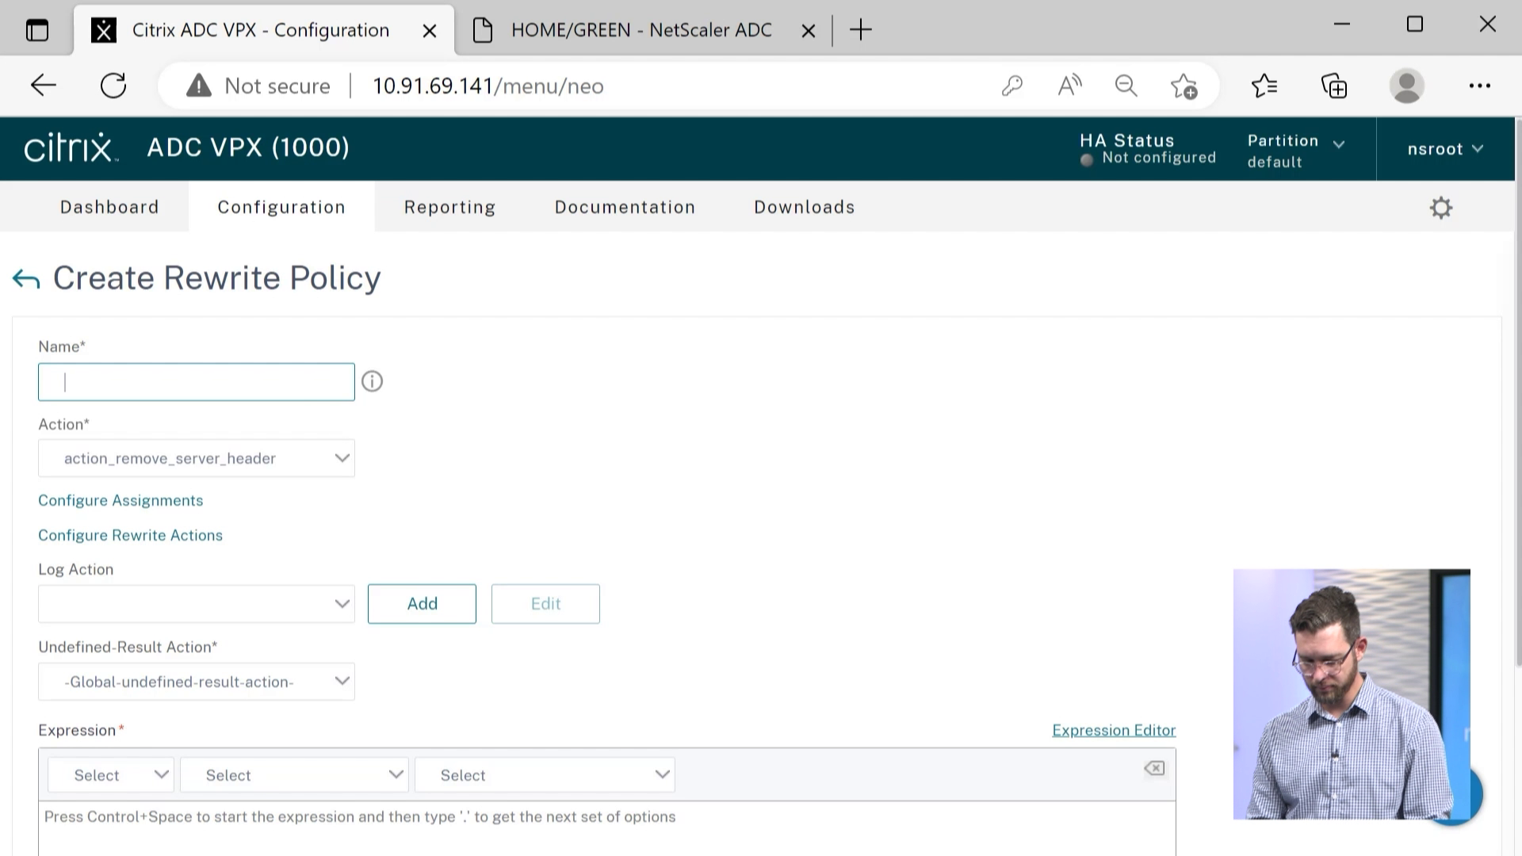The width and height of the screenshot is (1522, 856).
Task: Open the browser Collections icon
Action: click(1334, 86)
